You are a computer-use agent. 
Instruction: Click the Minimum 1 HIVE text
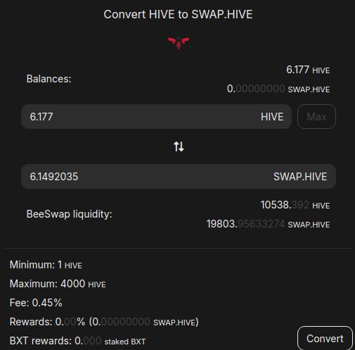[x=46, y=265]
